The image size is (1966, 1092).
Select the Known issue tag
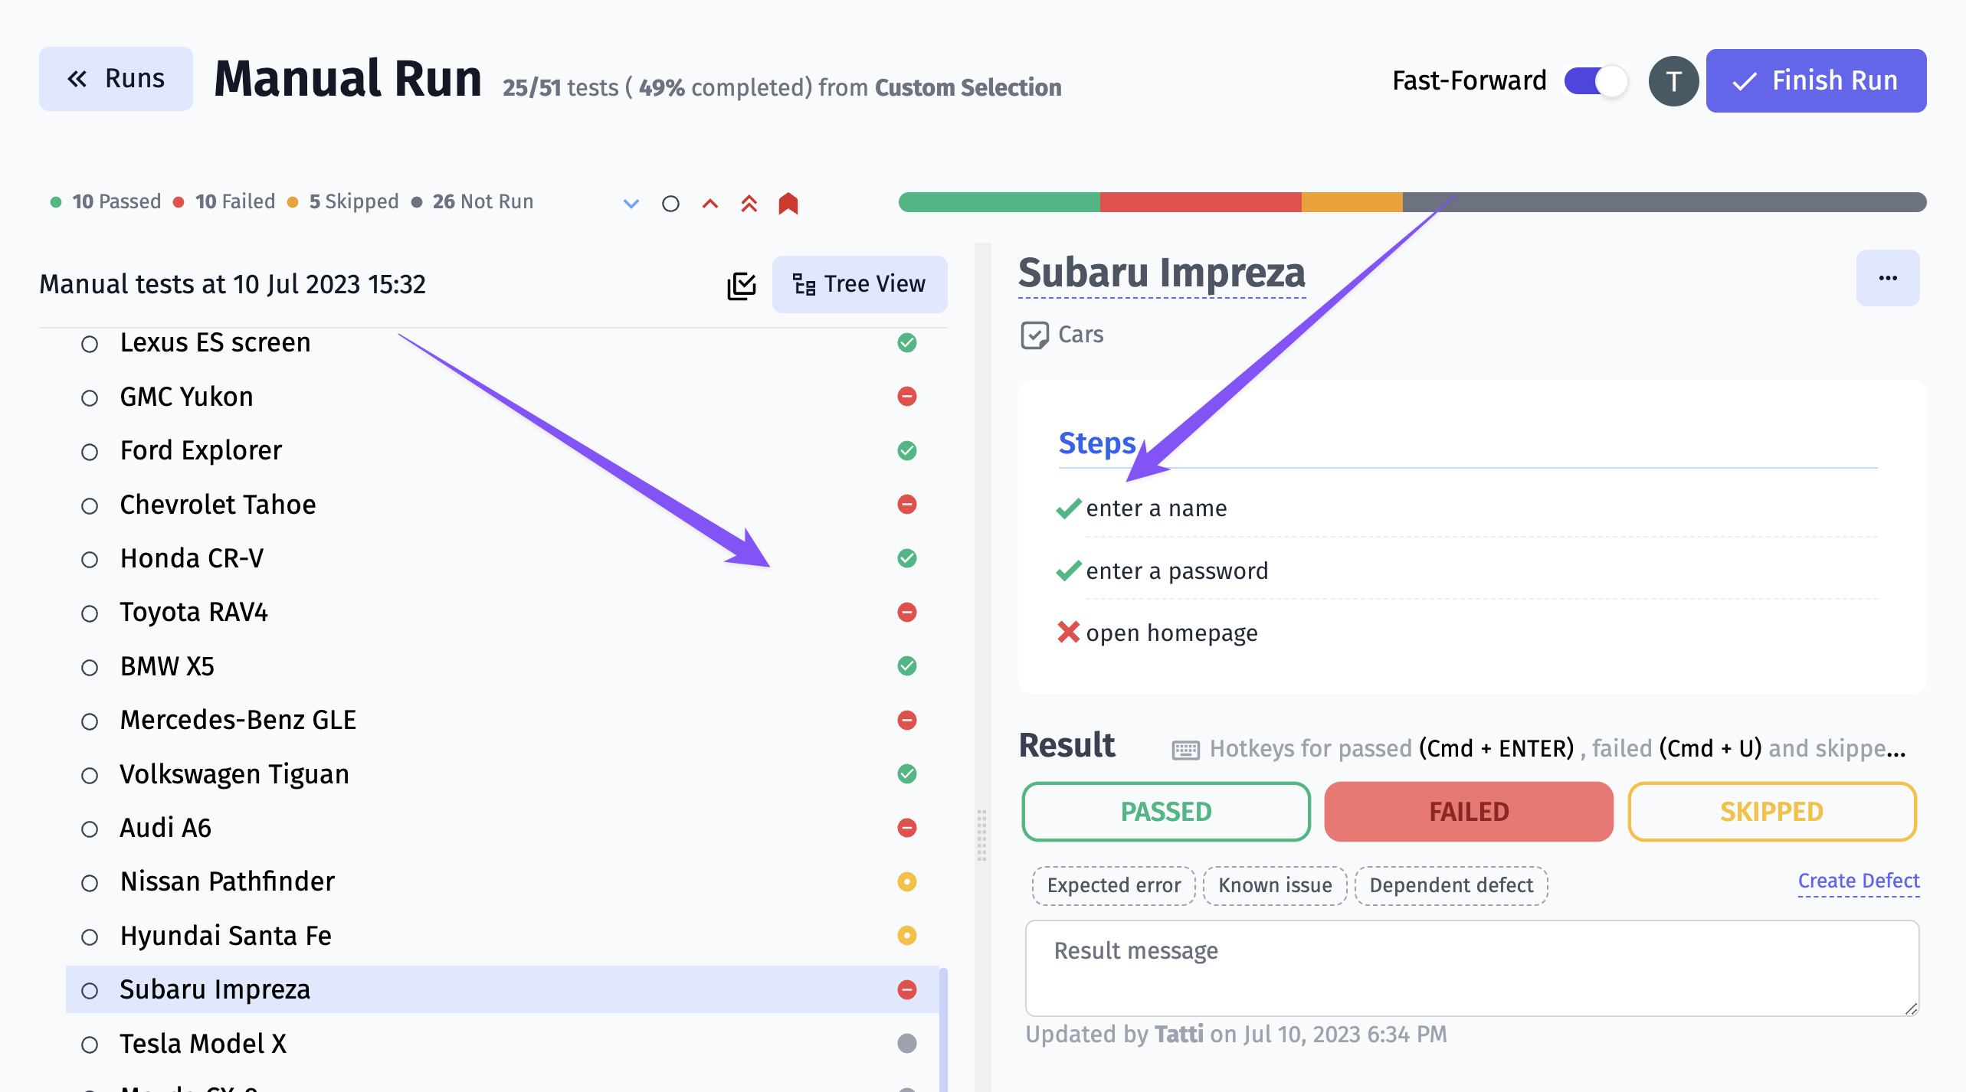pos(1273,885)
